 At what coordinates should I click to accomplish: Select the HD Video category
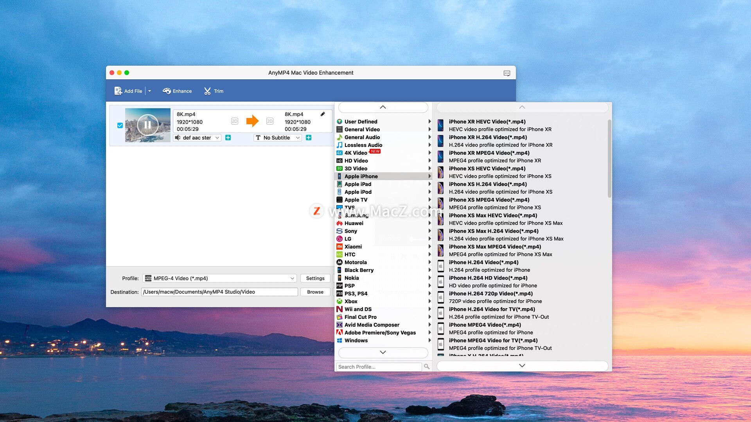pyautogui.click(x=383, y=161)
